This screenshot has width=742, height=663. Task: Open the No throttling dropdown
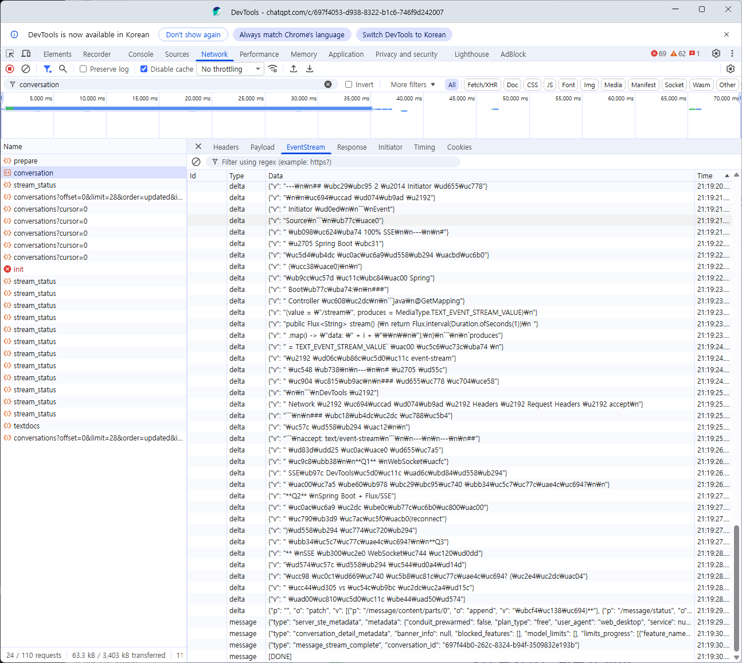tap(231, 69)
